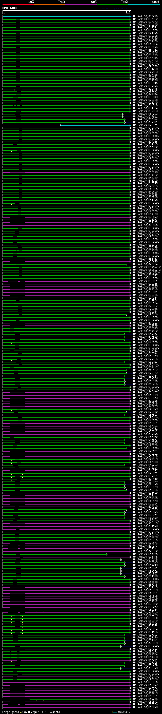This screenshot has height=714, width=162.
Task: Open hit UniRef100_B3L184
Action: coord(145,303)
